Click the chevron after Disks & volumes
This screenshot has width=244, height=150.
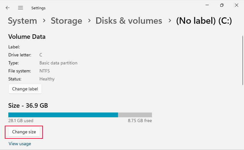[x=169, y=21]
